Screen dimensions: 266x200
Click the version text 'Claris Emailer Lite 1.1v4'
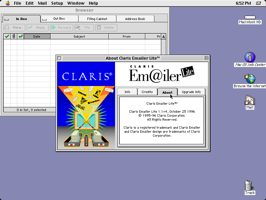(148, 112)
